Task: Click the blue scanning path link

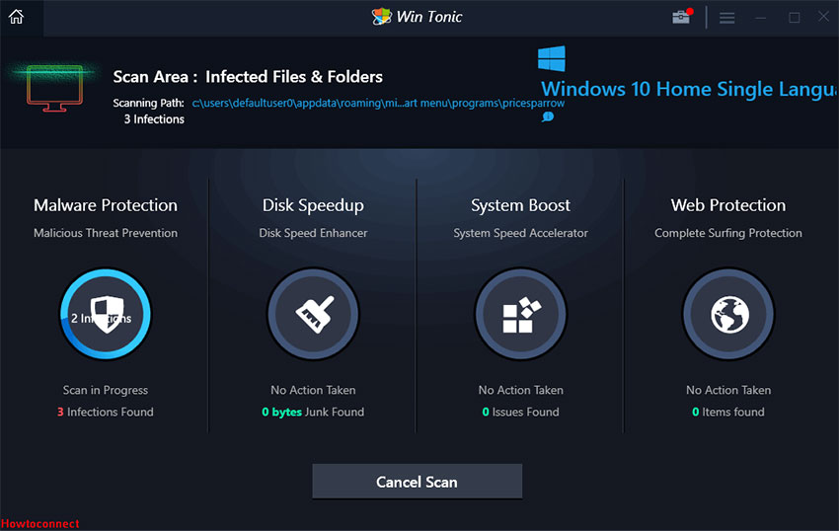Action: [378, 103]
